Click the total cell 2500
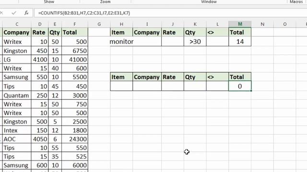307x172 pixels. coord(75,121)
